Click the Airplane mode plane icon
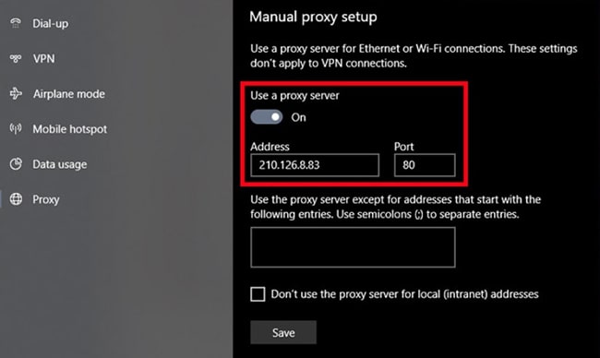Image resolution: width=600 pixels, height=358 pixels. click(16, 93)
